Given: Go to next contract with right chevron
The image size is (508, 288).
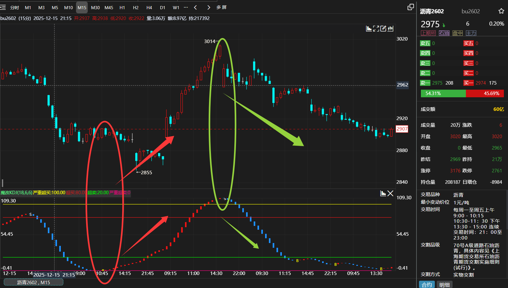Looking at the screenshot, I should point(208,8).
